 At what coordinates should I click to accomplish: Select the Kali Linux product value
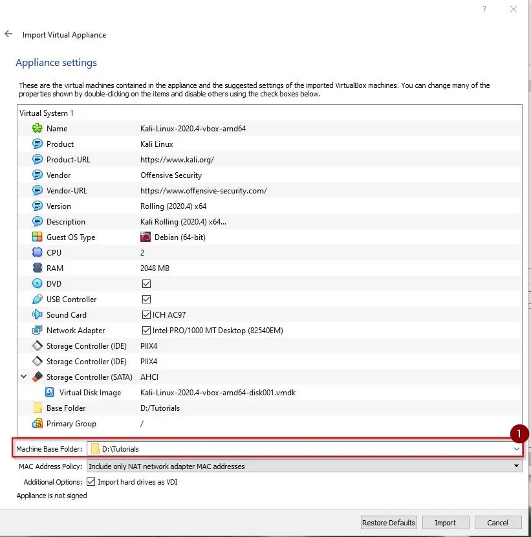[x=157, y=144]
